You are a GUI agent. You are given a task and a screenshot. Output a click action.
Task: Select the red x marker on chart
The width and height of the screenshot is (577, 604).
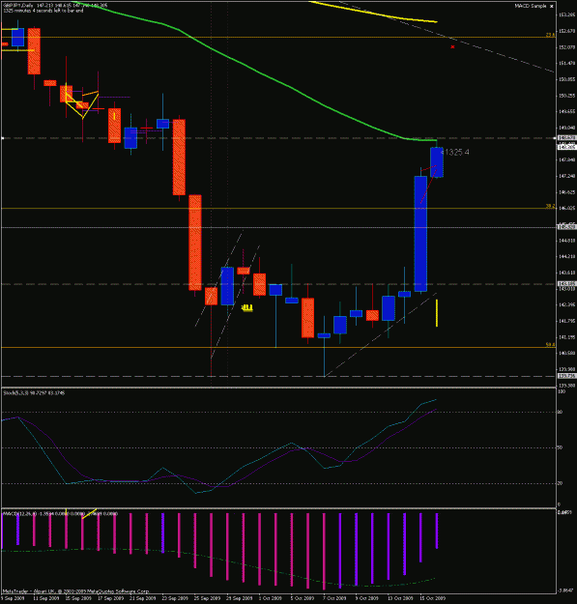coord(452,47)
